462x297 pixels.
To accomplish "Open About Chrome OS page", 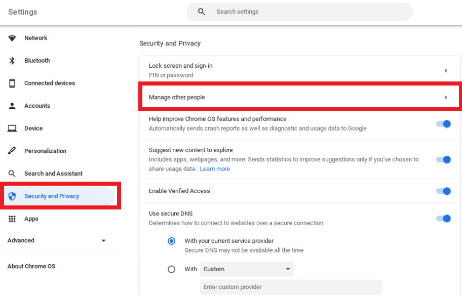I will click(x=31, y=266).
